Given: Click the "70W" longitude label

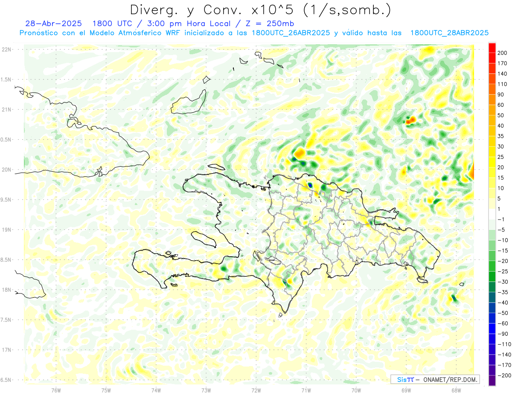Looking at the screenshot, I should point(356,390).
